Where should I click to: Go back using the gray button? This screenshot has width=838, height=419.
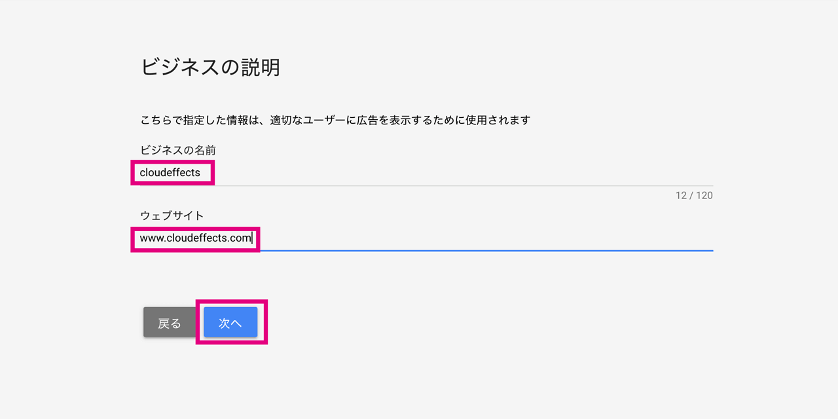click(170, 323)
